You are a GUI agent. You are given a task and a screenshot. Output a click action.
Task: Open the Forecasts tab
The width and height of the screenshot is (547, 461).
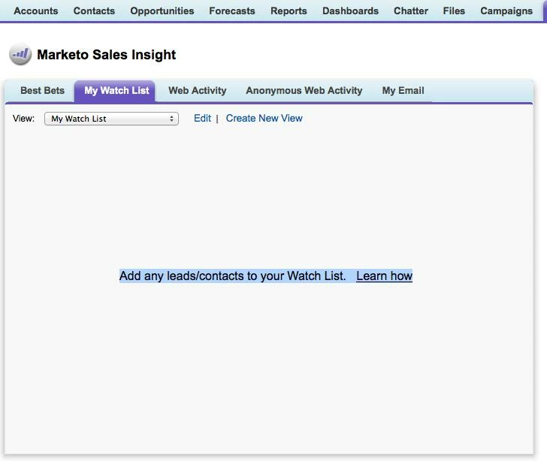232,11
